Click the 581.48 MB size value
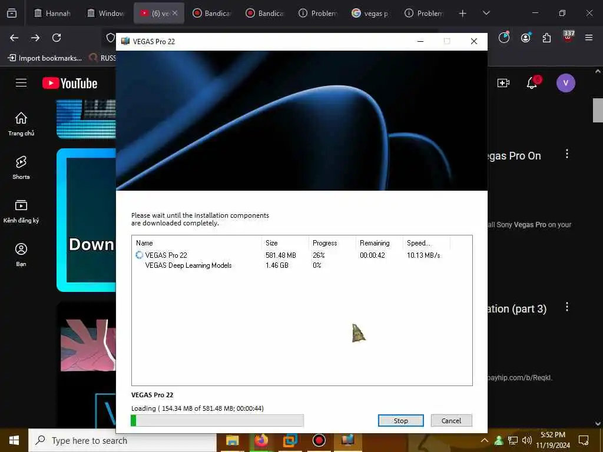 (x=281, y=255)
